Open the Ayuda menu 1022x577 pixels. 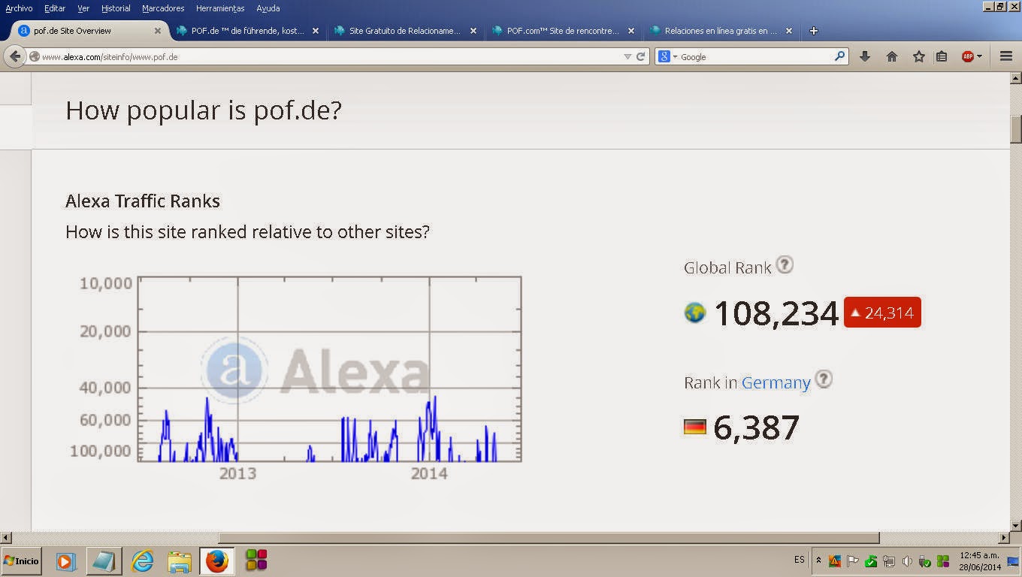(268, 8)
